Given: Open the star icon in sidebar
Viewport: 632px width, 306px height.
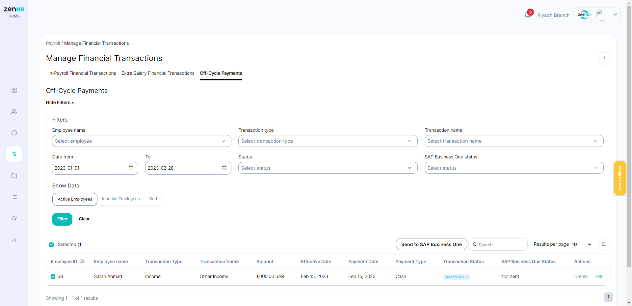Looking at the screenshot, I should pyautogui.click(x=14, y=218).
